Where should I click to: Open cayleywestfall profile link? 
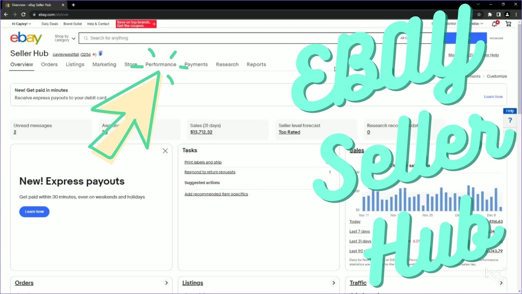[66, 54]
